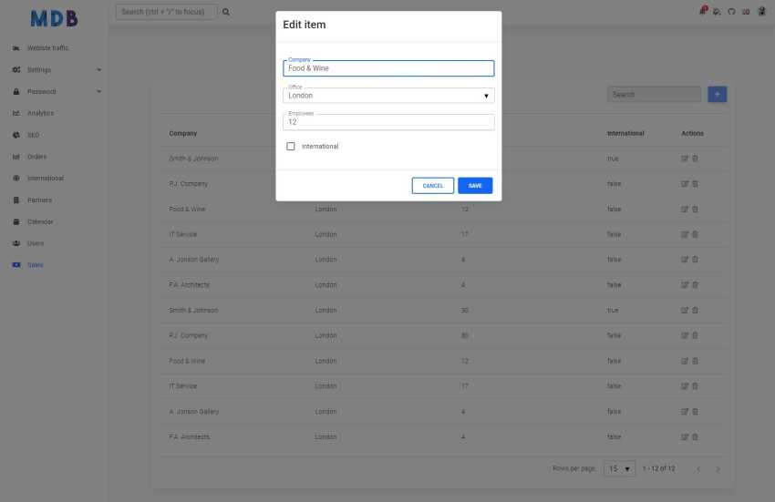The image size is (775, 502).
Task: Cancel the Edit item dialog
Action: click(x=432, y=186)
